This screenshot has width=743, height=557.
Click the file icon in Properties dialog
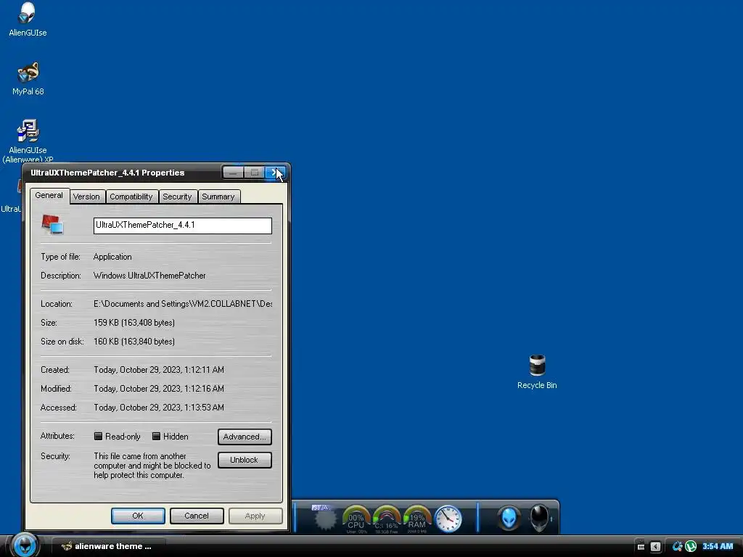(52, 225)
